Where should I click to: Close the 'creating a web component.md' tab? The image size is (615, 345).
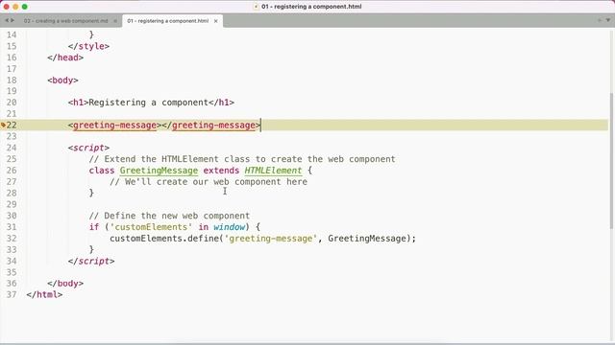(x=115, y=21)
